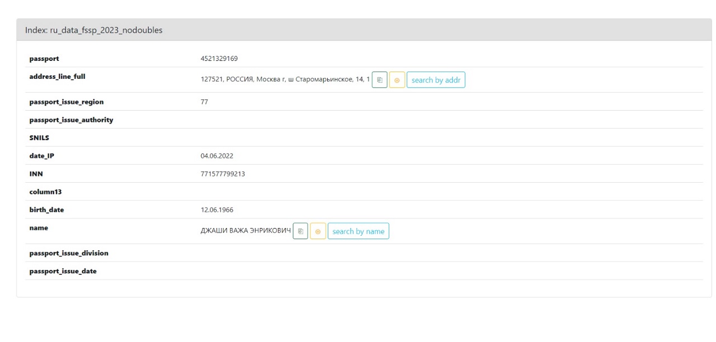Click the yellow circle icon beside the address
Viewport: 716px width, 342px height.
pos(397,80)
